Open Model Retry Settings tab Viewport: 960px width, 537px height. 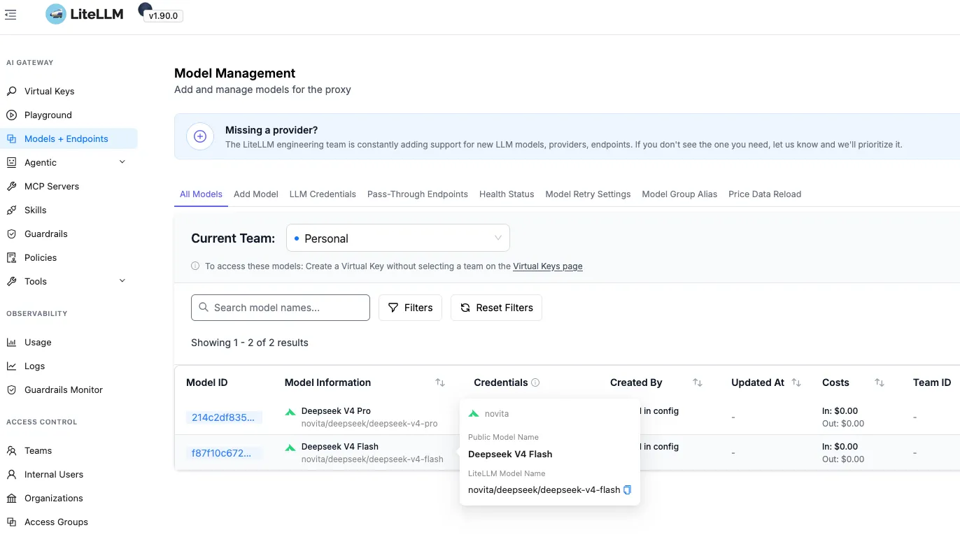pyautogui.click(x=588, y=194)
